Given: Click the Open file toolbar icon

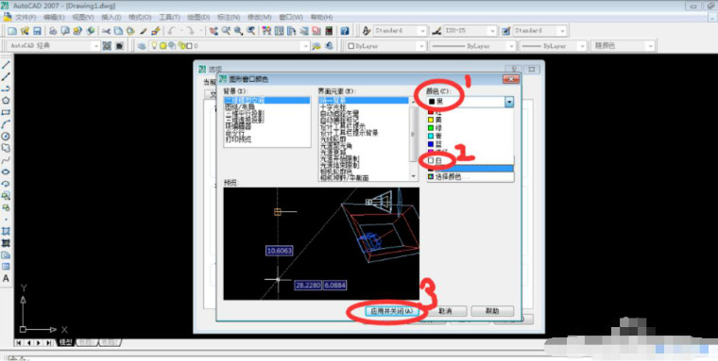Looking at the screenshot, I should (x=25, y=31).
